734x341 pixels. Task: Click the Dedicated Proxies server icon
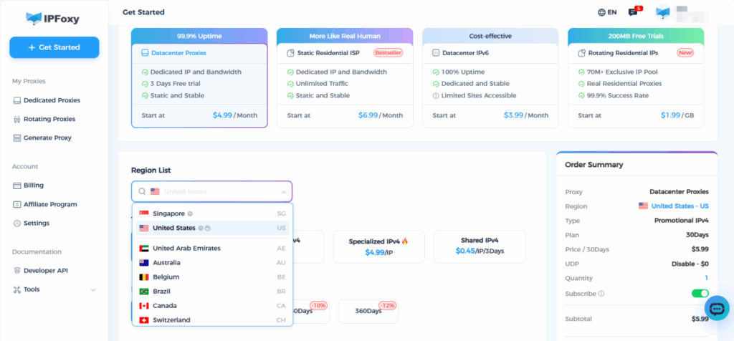click(17, 100)
